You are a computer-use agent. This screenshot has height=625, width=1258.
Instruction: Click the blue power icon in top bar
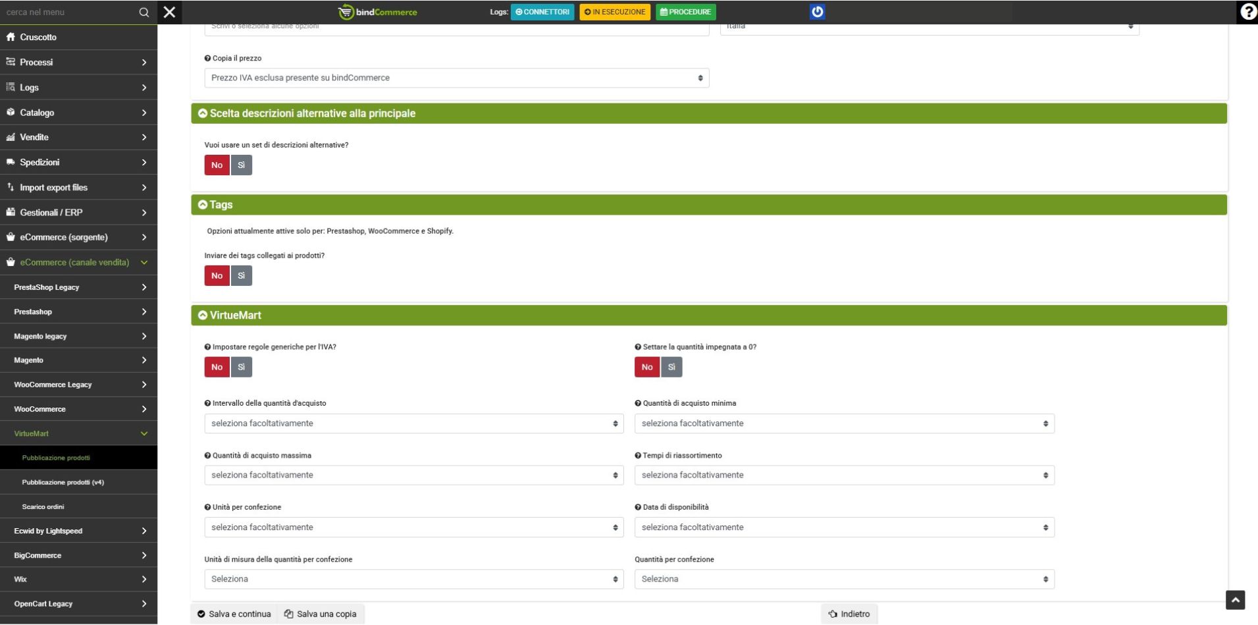tap(817, 12)
